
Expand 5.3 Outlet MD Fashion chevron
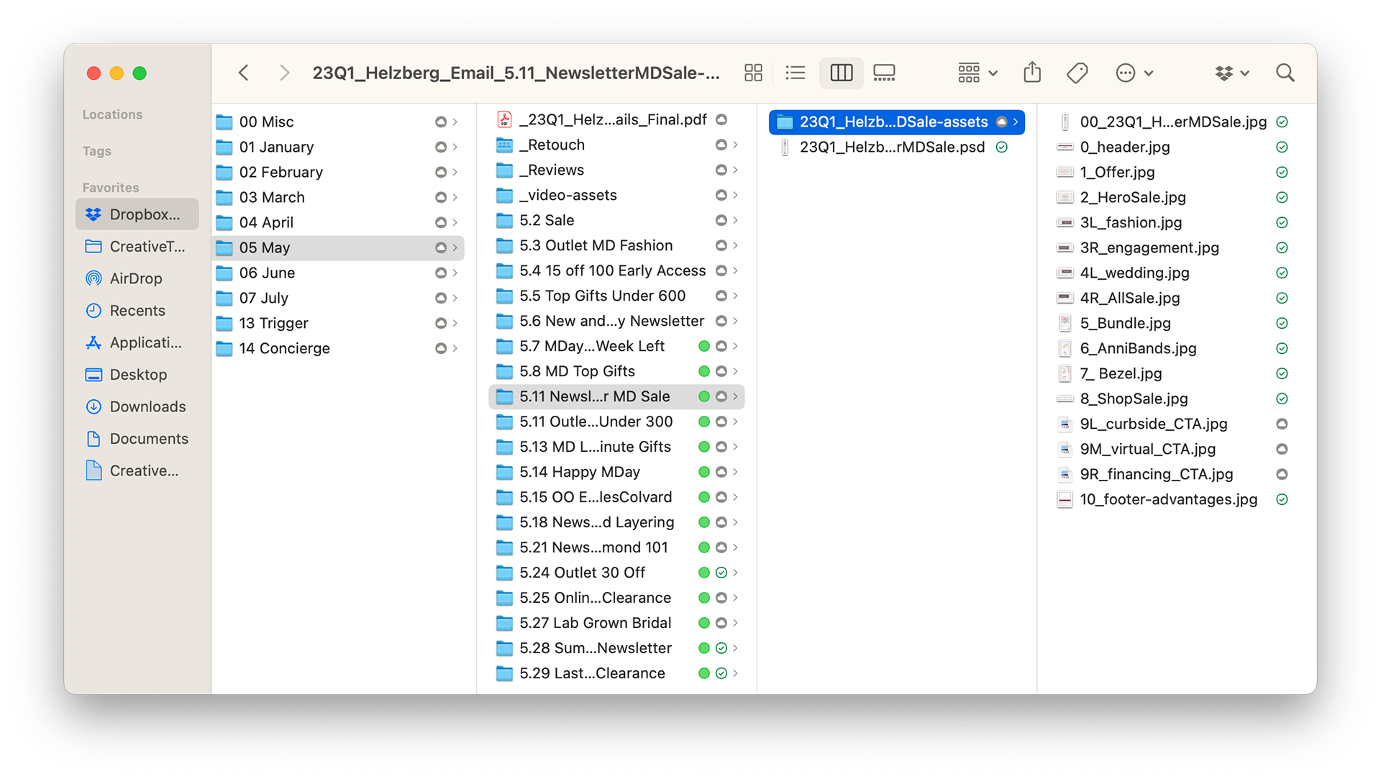click(x=735, y=245)
